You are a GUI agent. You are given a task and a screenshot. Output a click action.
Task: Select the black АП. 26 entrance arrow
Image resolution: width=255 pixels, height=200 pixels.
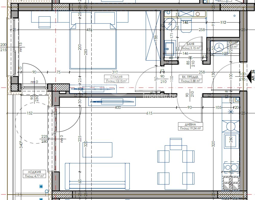click(x=250, y=76)
